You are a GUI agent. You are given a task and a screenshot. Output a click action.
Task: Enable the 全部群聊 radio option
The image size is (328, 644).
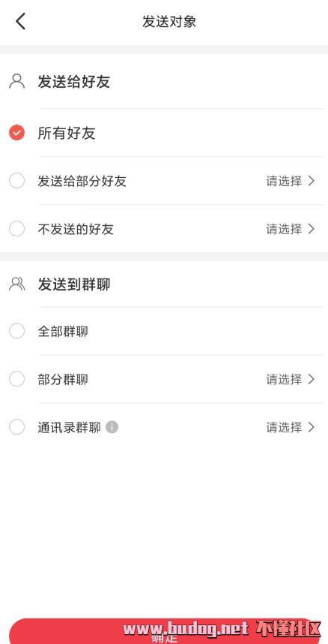16,331
